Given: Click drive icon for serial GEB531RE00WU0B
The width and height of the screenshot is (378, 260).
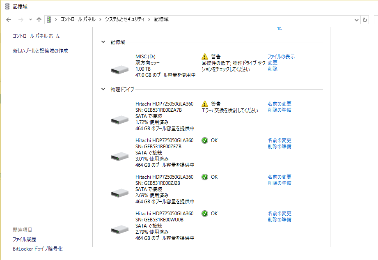Looking at the screenshot, I should tap(120, 229).
